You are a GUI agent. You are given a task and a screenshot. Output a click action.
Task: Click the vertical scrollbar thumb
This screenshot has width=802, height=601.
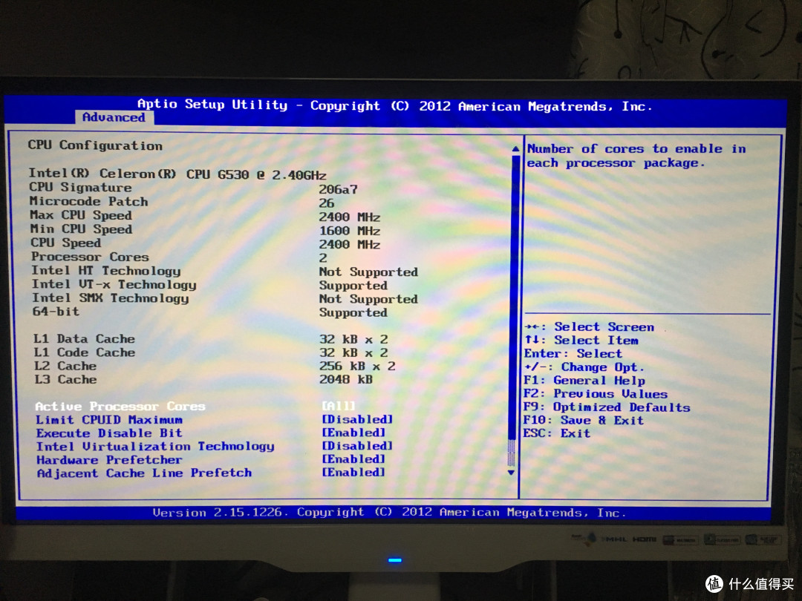pyautogui.click(x=515, y=298)
